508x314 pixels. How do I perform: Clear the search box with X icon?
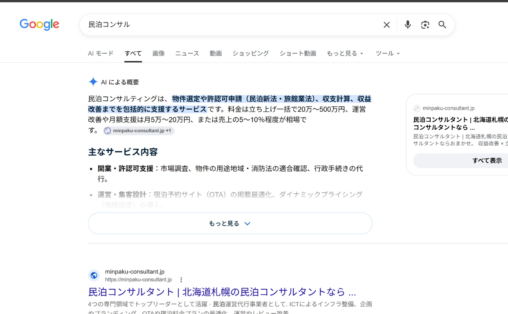(387, 25)
